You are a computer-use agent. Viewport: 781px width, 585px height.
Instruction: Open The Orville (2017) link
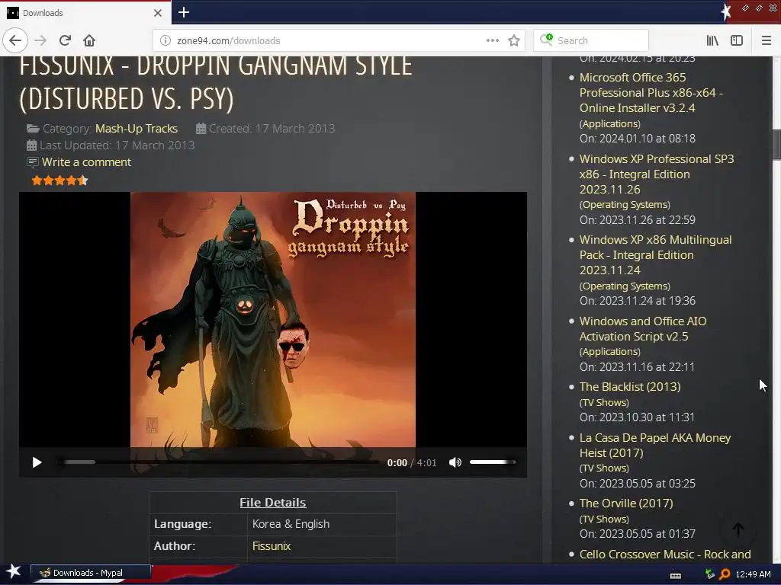626,503
